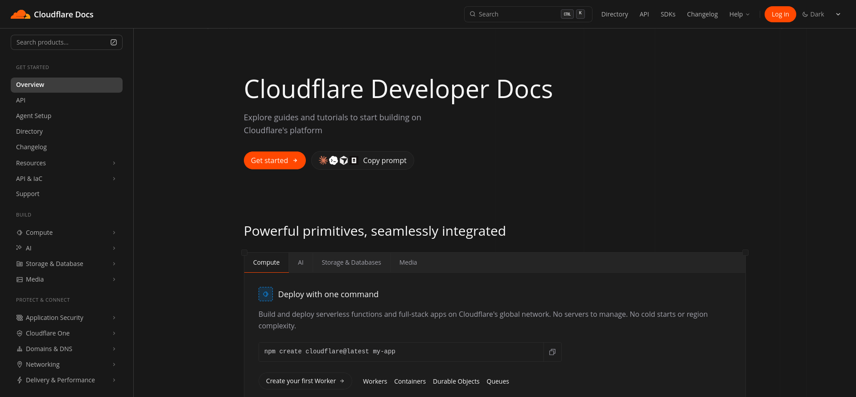This screenshot has height=397, width=856.
Task: Open Directory in the top navigation
Action: click(x=614, y=14)
